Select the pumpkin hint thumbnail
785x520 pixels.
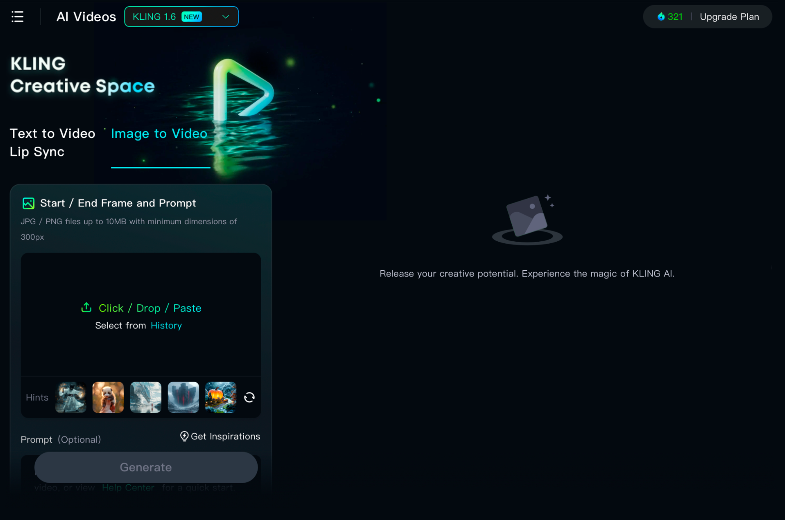pyautogui.click(x=221, y=397)
